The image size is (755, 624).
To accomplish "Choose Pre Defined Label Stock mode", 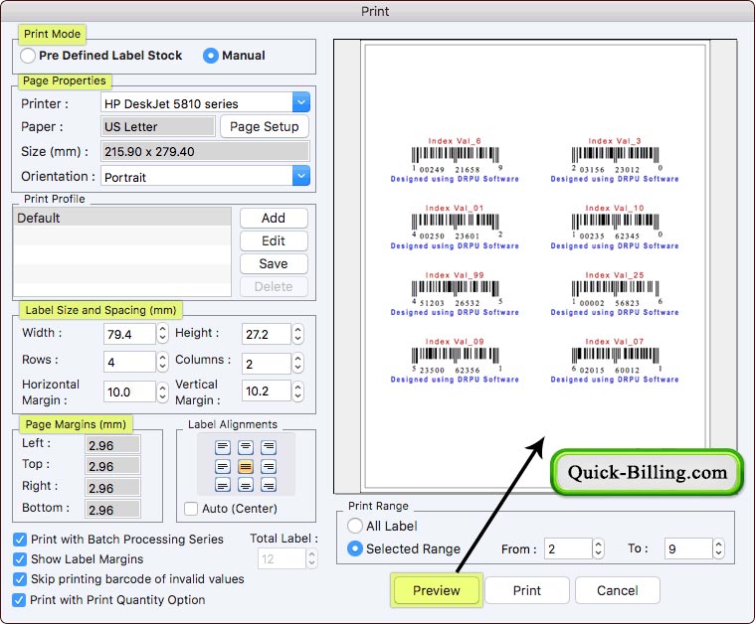I will pos(28,56).
